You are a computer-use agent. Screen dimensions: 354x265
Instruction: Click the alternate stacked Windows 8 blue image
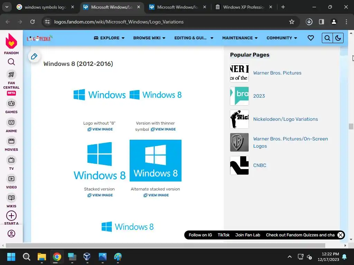tap(156, 160)
